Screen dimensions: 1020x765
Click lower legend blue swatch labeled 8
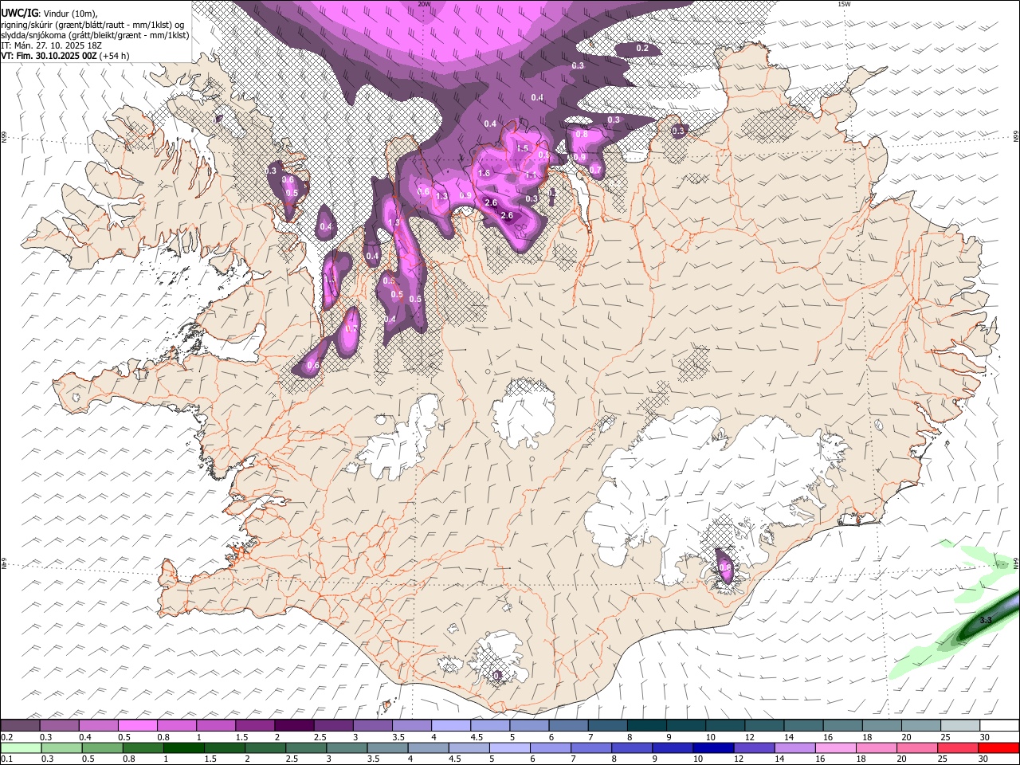click(x=632, y=747)
